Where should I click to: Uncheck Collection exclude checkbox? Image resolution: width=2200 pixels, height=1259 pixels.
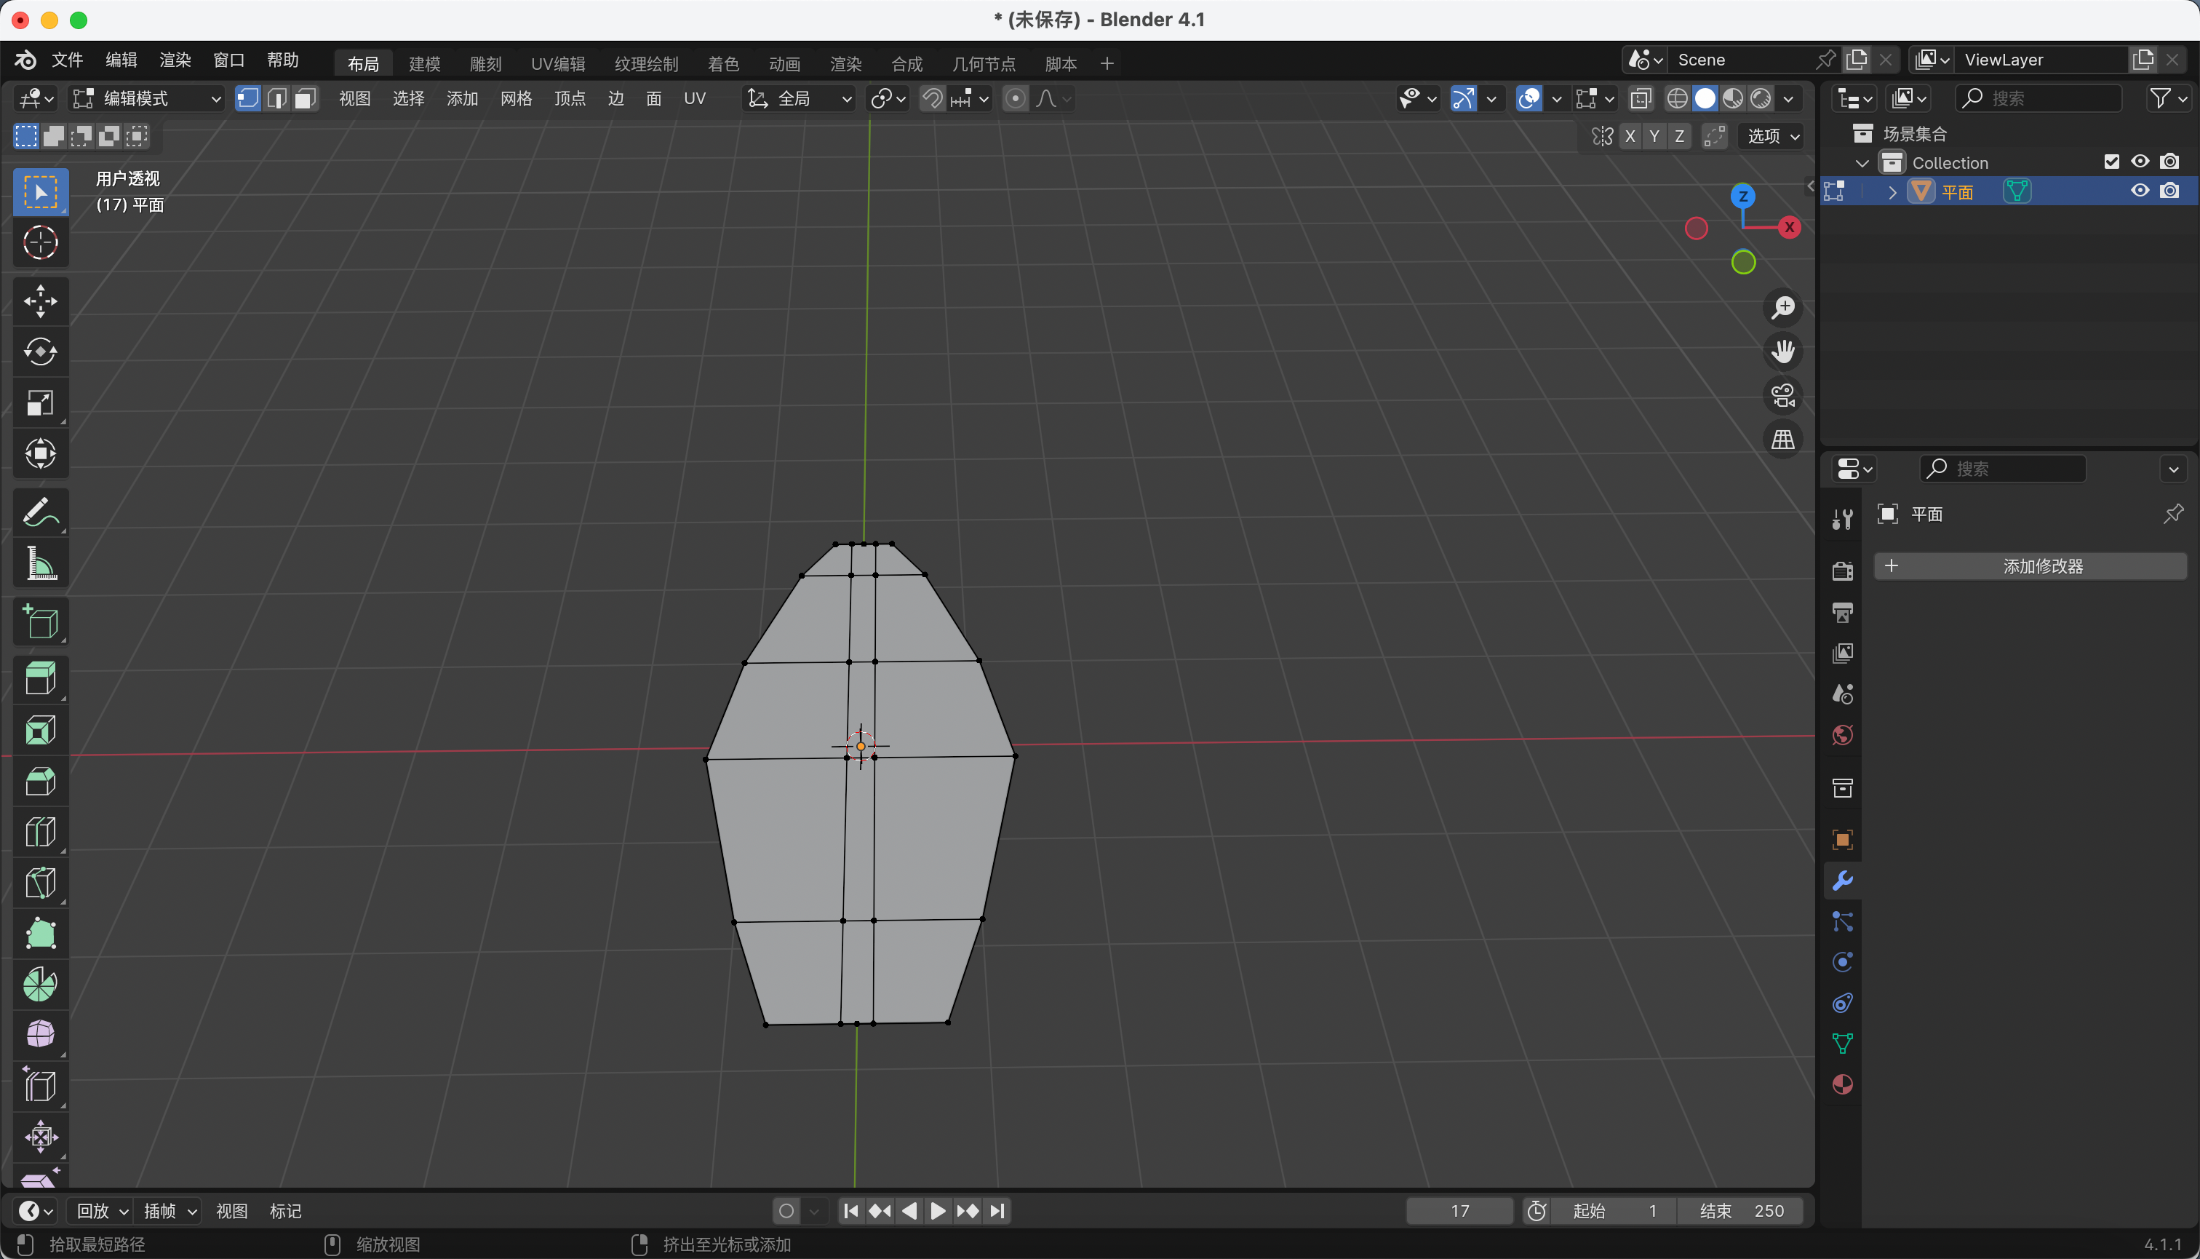[x=2111, y=162]
